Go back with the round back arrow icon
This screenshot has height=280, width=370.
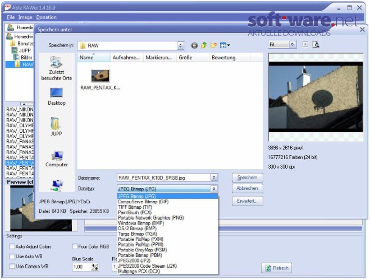194,45
